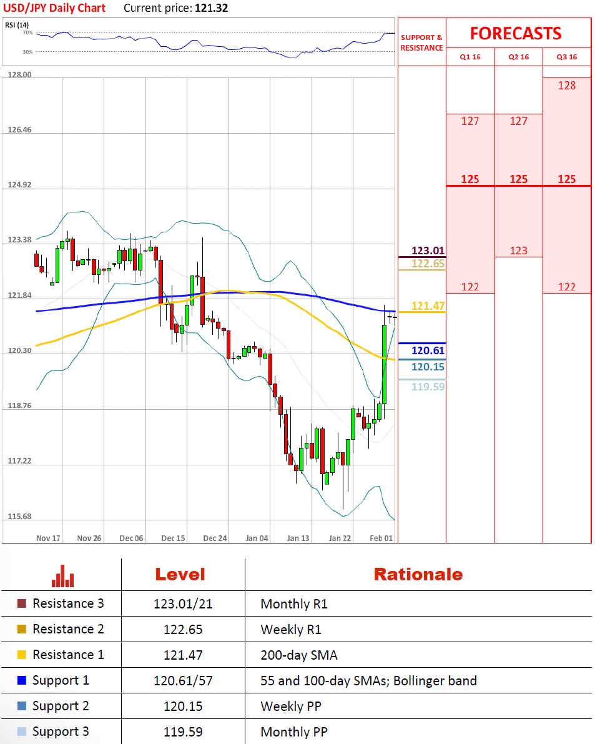Click the 119.59 support level label beside chart

[428, 387]
